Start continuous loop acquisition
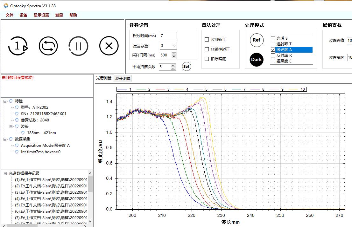 coord(48,46)
